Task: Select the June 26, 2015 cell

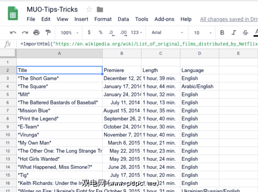Action: (122, 167)
